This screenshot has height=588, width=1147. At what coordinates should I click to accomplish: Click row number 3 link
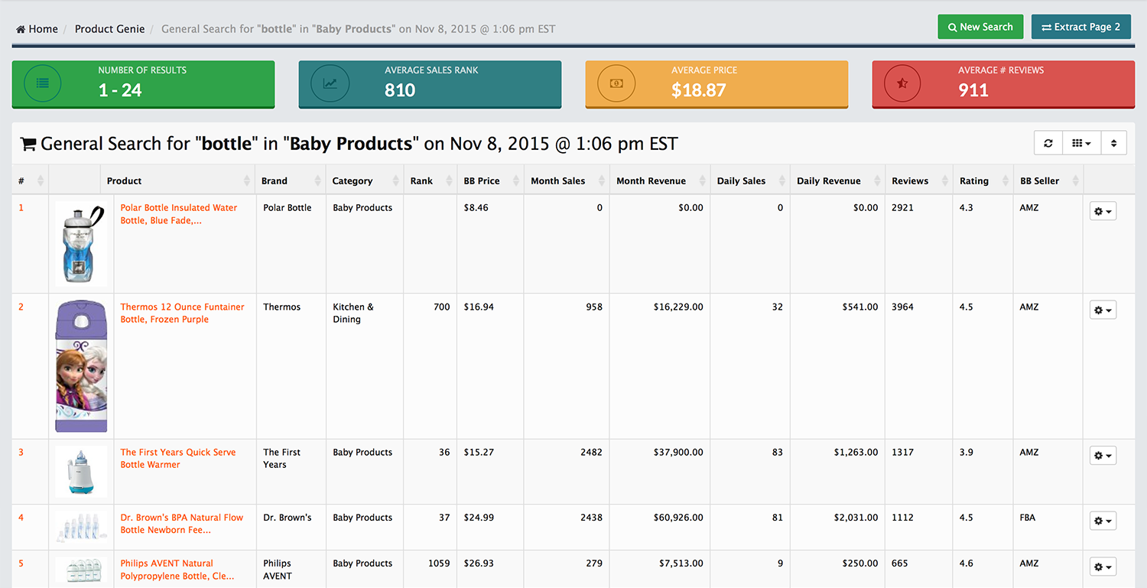[21, 453]
